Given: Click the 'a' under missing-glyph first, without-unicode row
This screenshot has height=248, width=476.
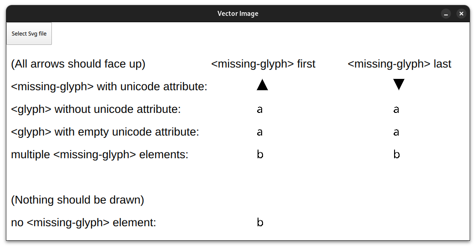Looking at the screenshot, I should 260,110.
